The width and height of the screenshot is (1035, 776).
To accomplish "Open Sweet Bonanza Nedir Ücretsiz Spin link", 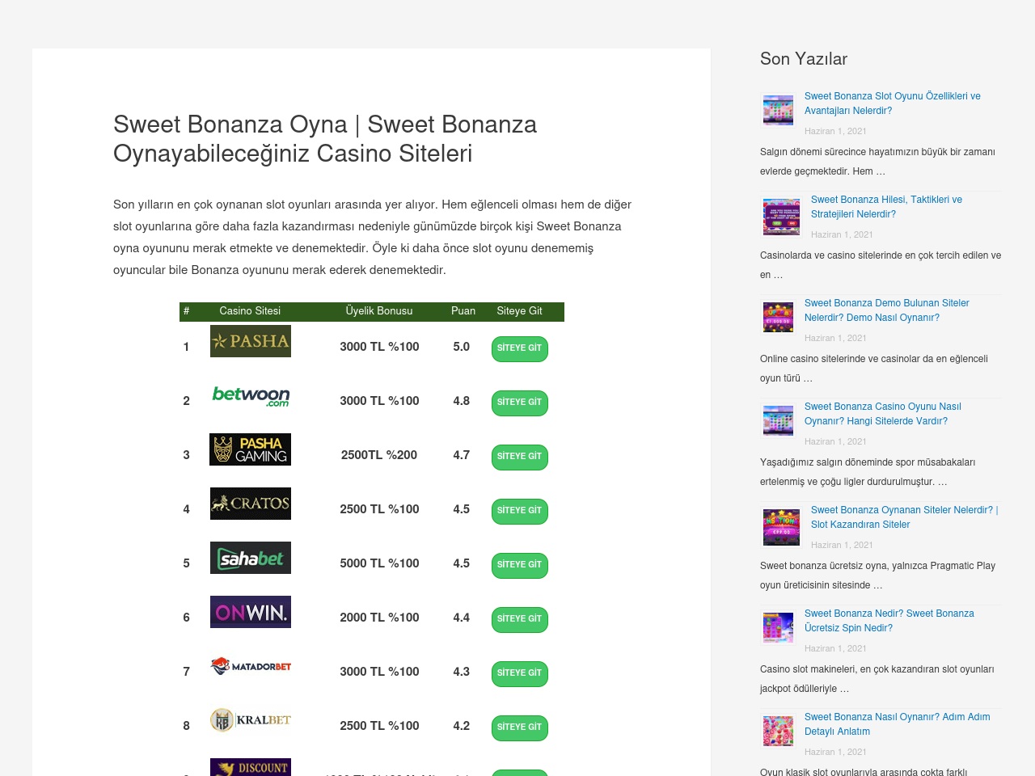I will [889, 621].
